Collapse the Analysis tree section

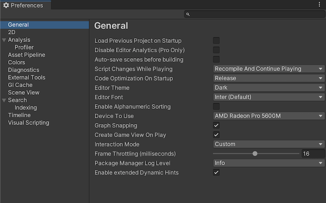4,40
